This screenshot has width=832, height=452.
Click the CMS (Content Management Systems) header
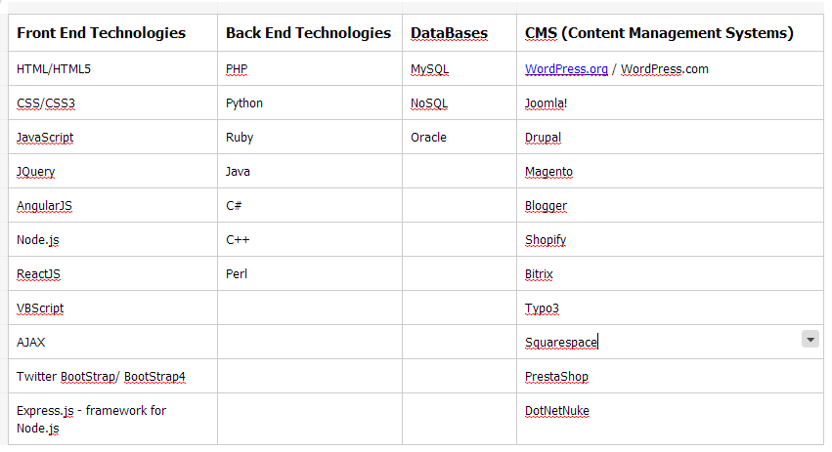(x=670, y=33)
